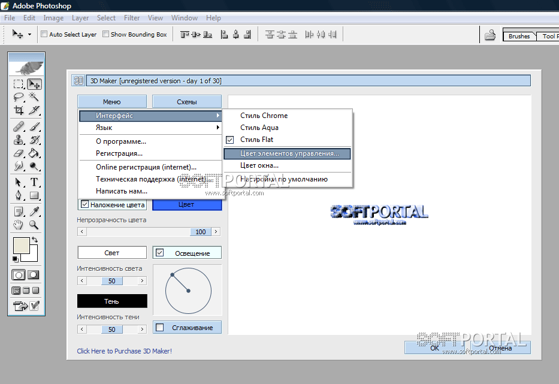Click the Непрозрачность цвета slider thumb at 100
Viewport: 559px width, 384px height.
point(200,232)
